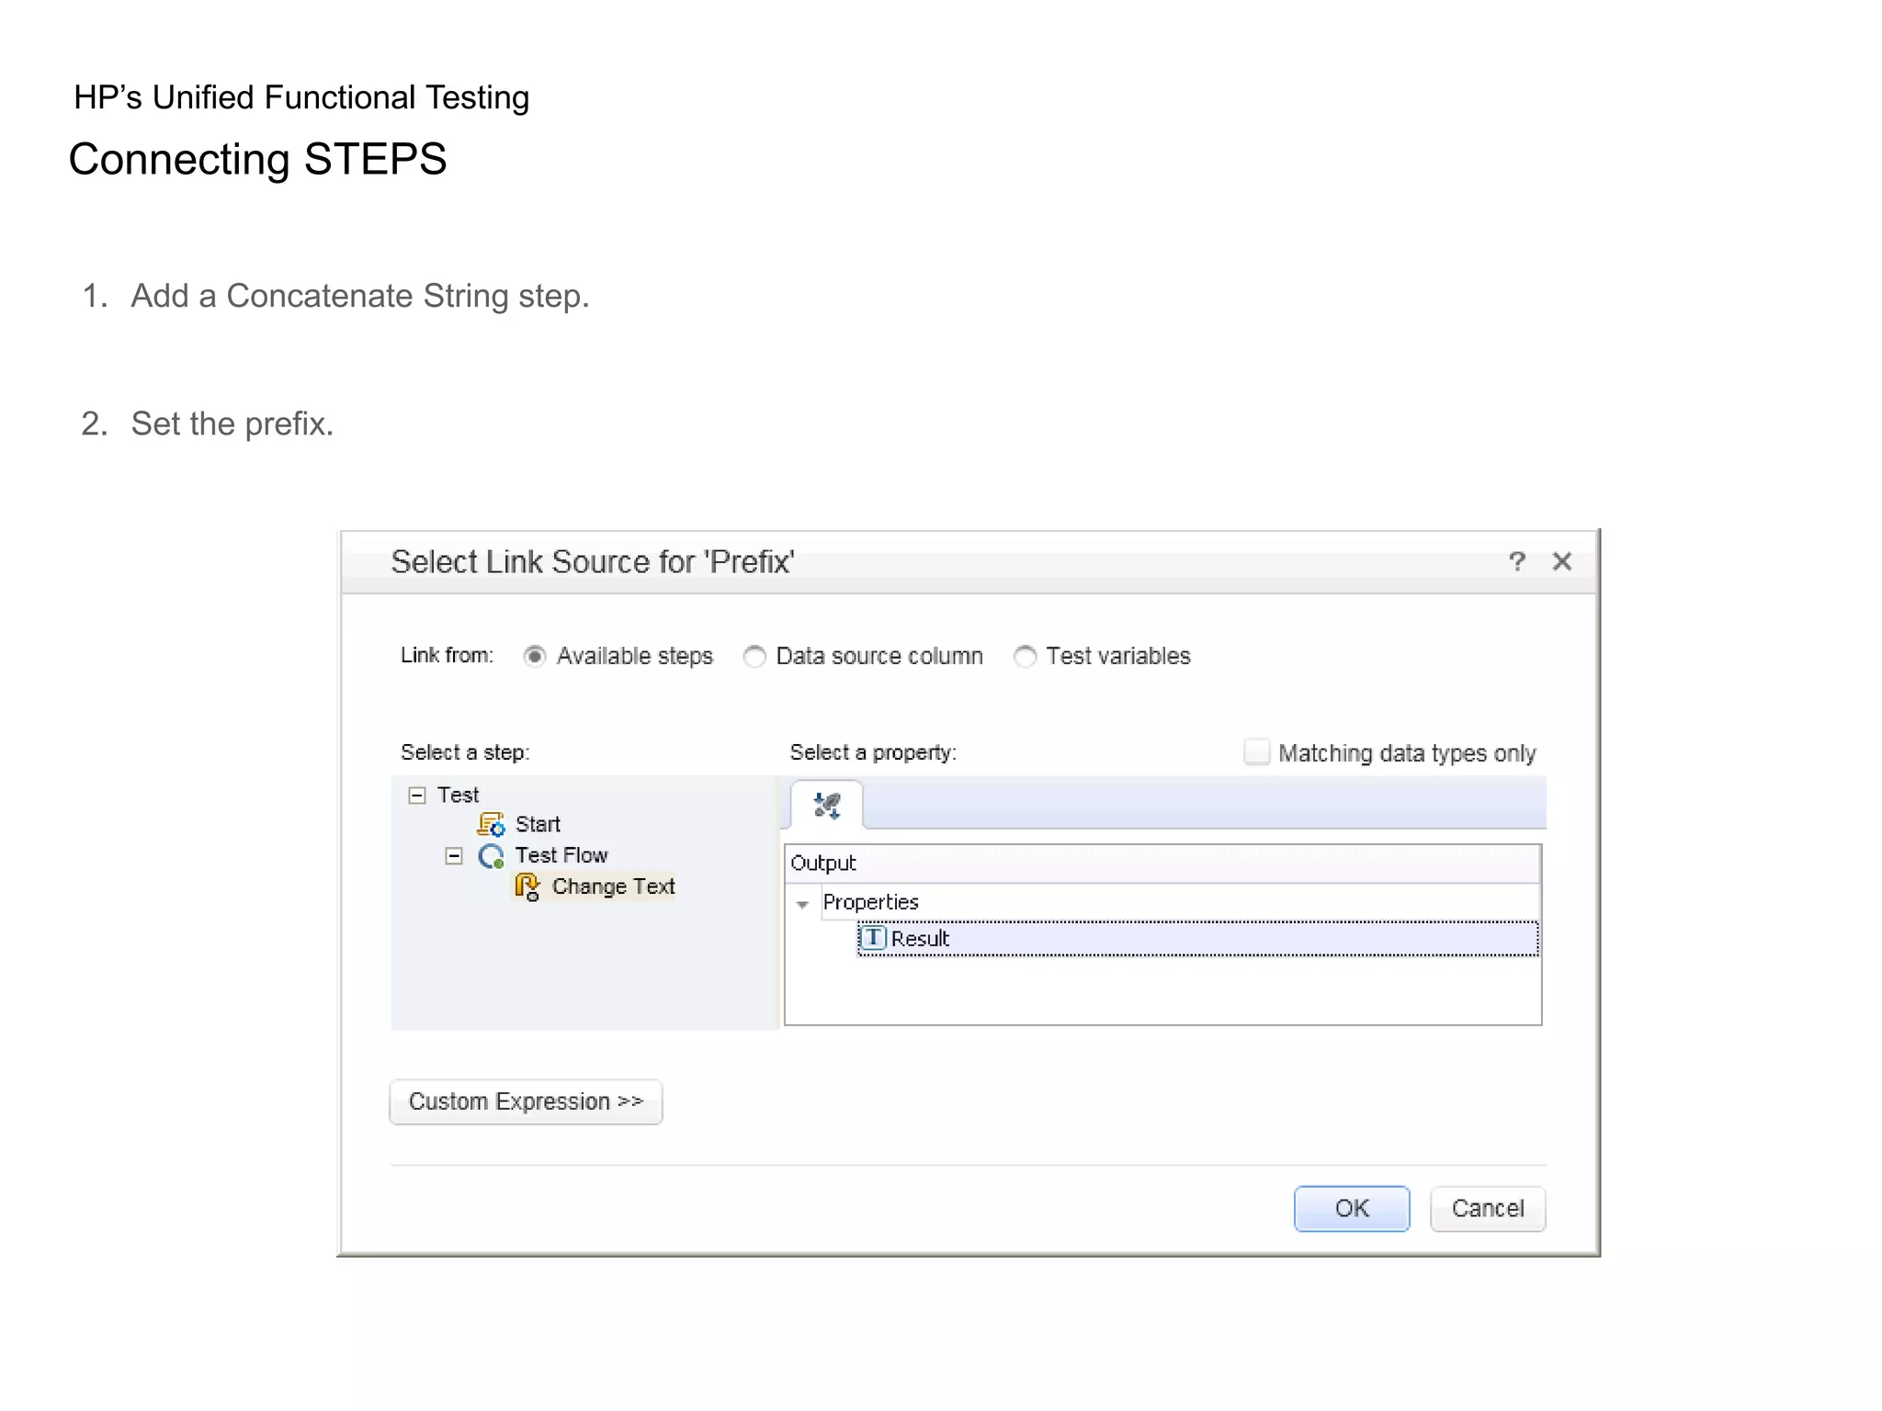Viewport: 1882px width, 1411px height.
Task: Click the Properties group label
Action: [870, 902]
